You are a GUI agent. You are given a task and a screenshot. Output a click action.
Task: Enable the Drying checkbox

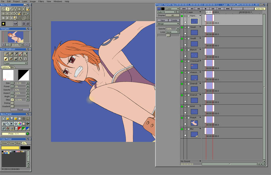12,103
